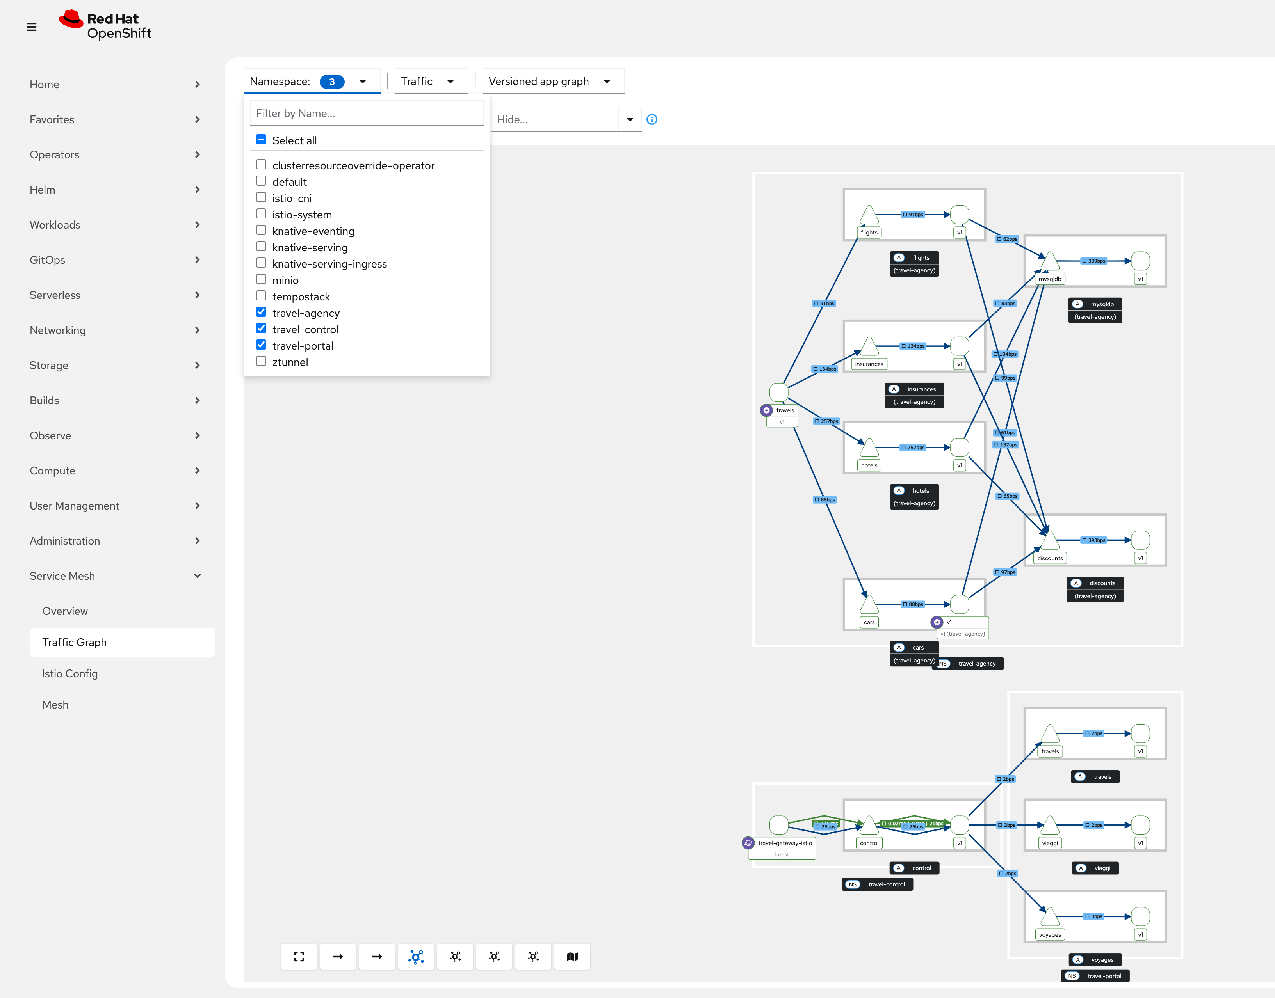Click the travel-gateway-istio gateway badge icon
The image size is (1275, 998).
pos(748,843)
